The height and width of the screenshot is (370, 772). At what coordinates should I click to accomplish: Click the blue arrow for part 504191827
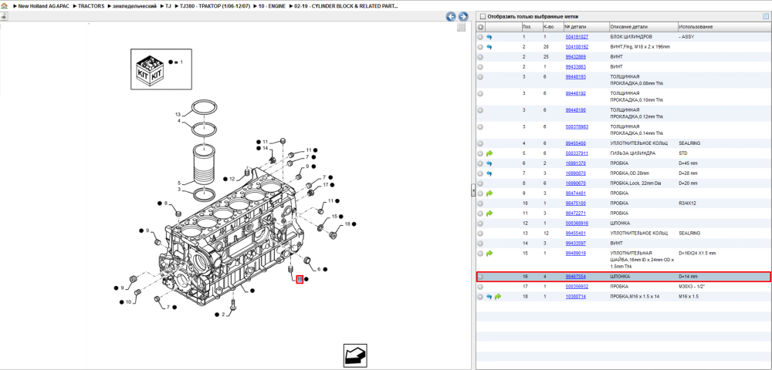click(x=489, y=37)
